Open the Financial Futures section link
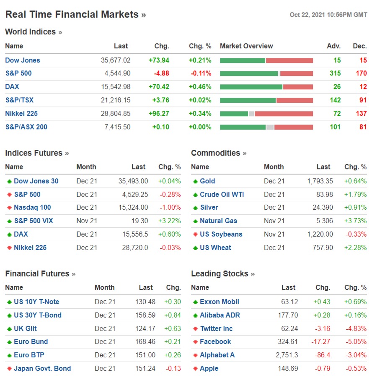 click(40, 273)
